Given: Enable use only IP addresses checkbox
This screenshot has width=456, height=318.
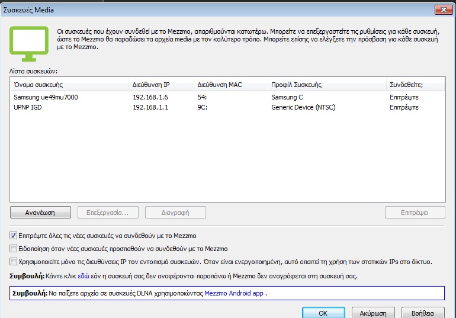Looking at the screenshot, I should click(x=13, y=262).
